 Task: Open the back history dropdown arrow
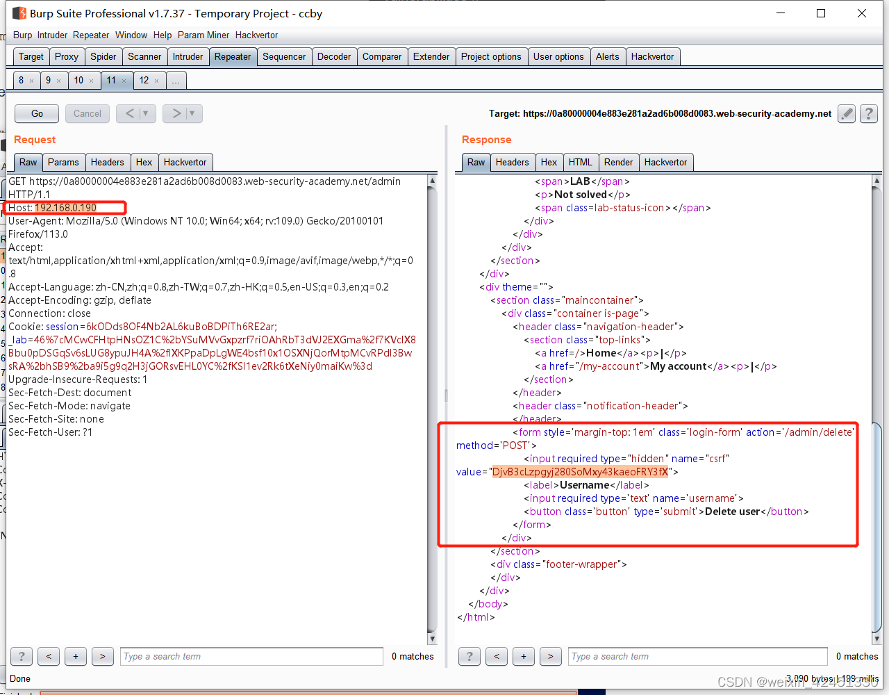pyautogui.click(x=147, y=113)
